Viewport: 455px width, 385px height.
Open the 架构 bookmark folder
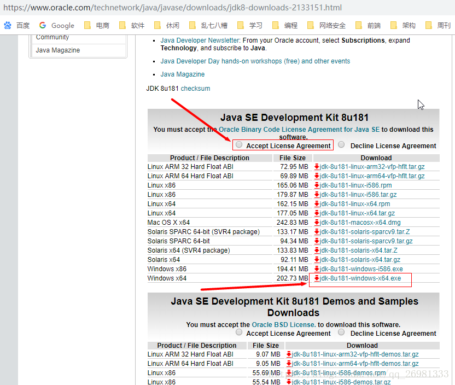pos(403,26)
